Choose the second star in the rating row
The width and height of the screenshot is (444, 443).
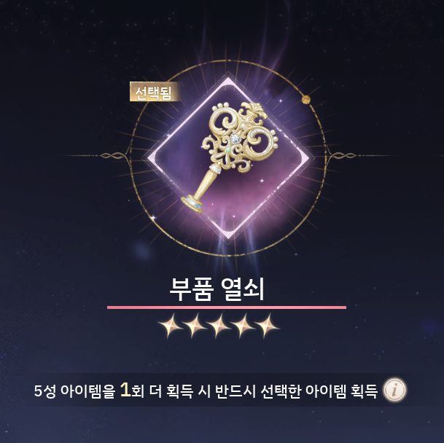point(194,326)
